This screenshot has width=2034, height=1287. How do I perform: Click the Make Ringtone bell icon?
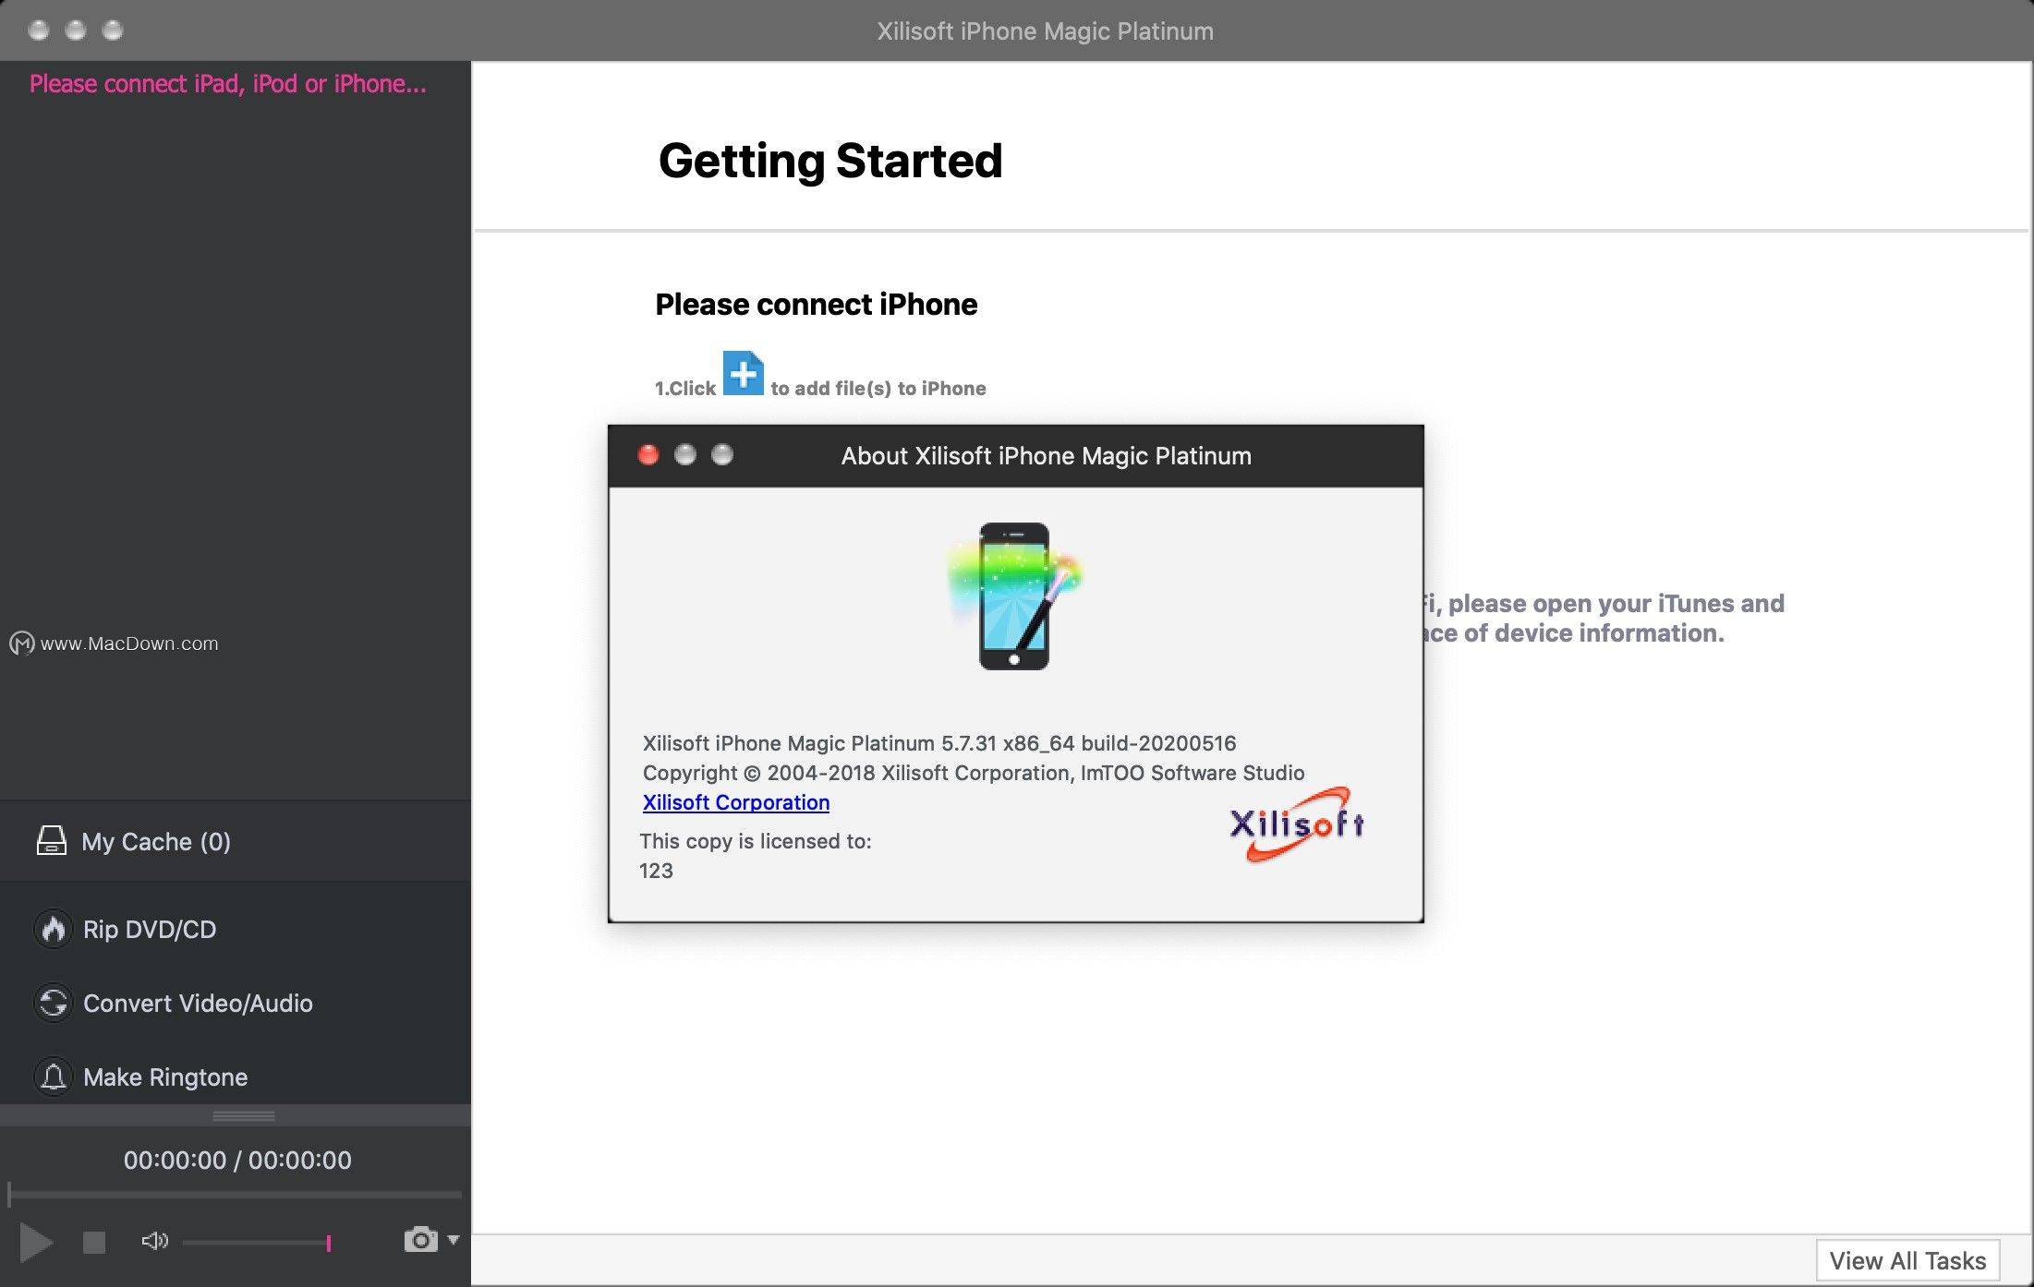click(x=54, y=1077)
